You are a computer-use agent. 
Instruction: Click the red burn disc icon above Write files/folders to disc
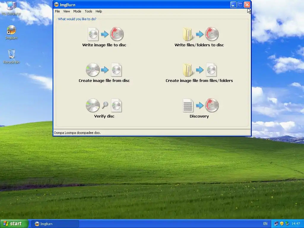(x=212, y=34)
